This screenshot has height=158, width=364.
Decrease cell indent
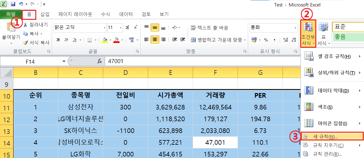pyautogui.click(x=175, y=40)
